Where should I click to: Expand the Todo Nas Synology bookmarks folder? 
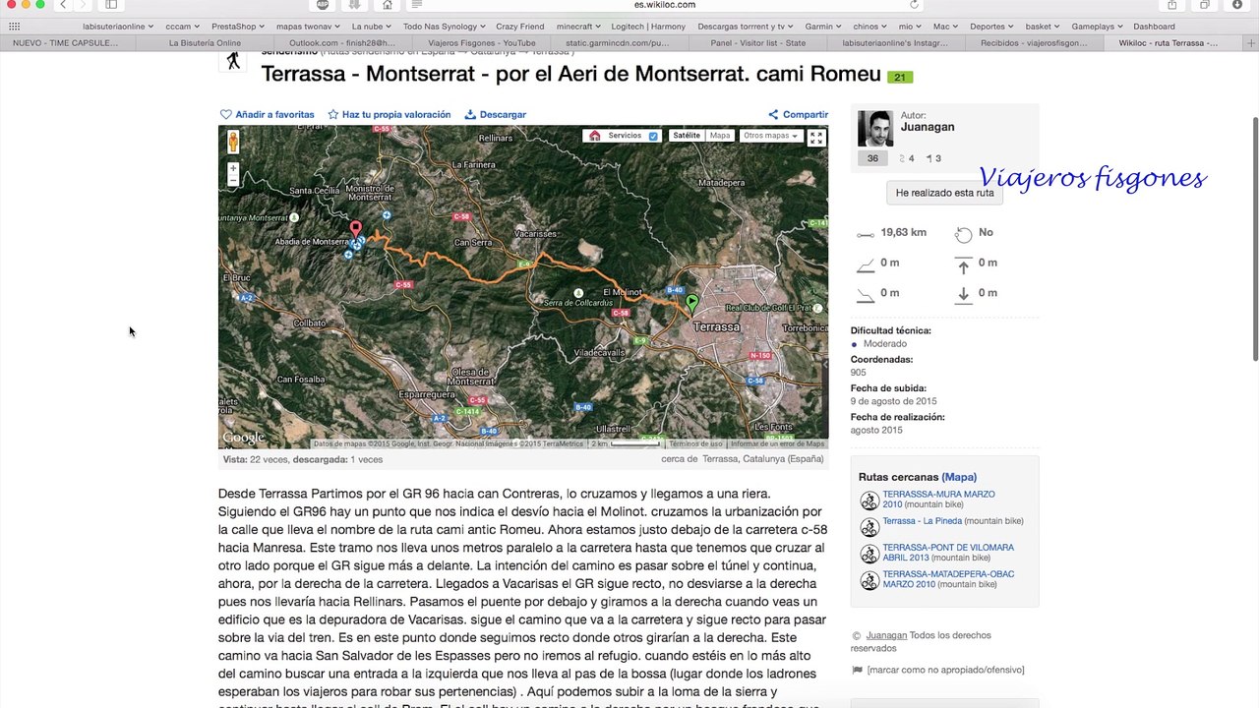(443, 27)
